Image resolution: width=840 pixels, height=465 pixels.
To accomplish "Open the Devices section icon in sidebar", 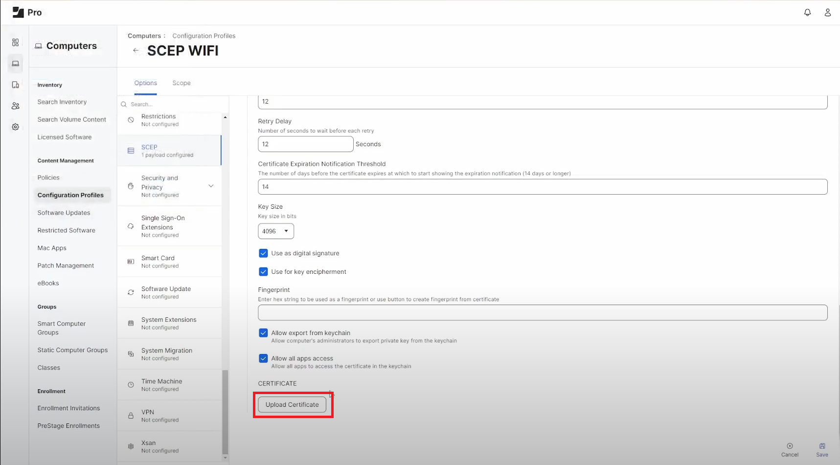I will 15,85.
